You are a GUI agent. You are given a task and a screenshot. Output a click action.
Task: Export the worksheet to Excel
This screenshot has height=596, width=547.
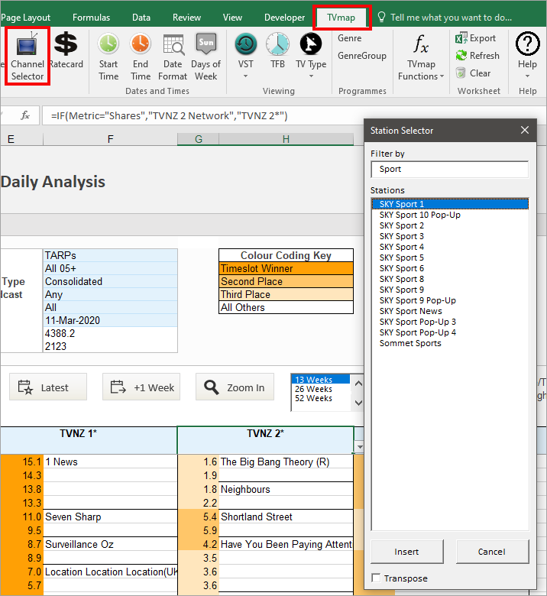coord(475,38)
